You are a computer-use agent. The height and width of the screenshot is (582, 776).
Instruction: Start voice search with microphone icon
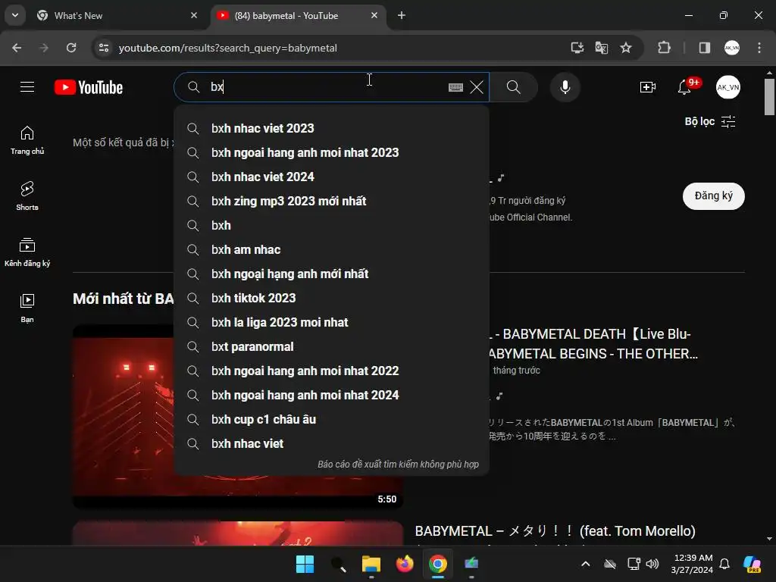565,87
